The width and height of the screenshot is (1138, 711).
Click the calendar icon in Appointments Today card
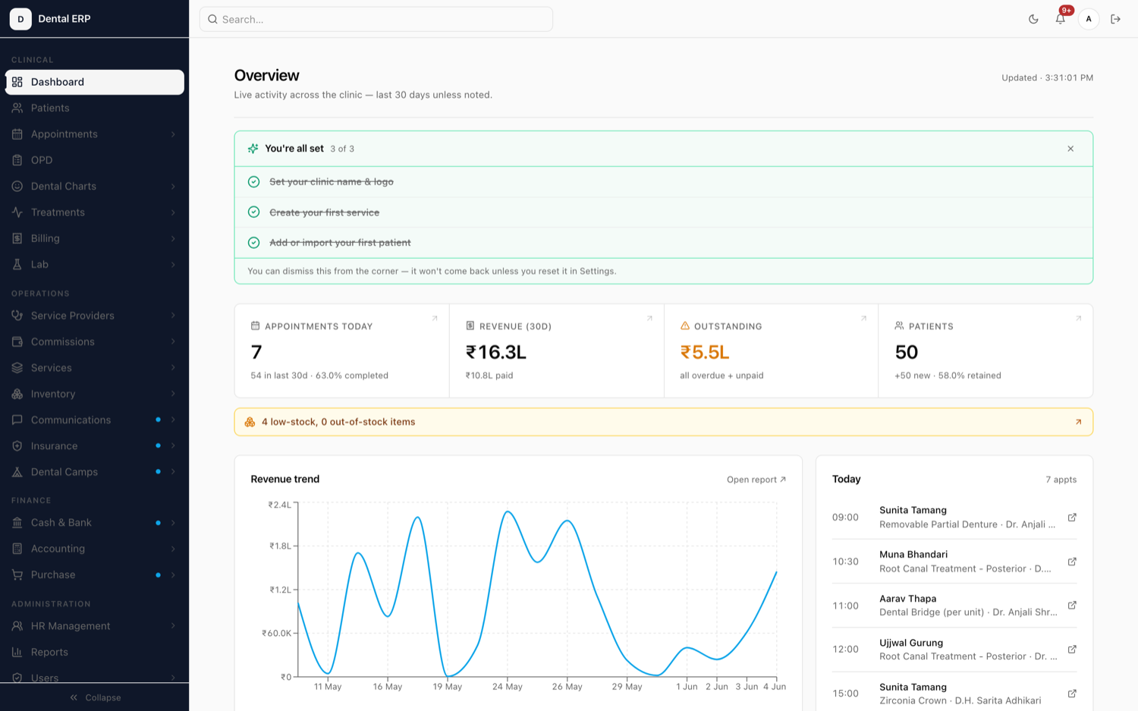coord(255,326)
